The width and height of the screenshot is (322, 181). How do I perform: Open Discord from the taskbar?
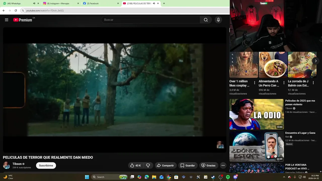pos(235,177)
